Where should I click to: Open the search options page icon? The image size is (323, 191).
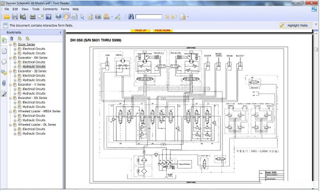point(183,17)
